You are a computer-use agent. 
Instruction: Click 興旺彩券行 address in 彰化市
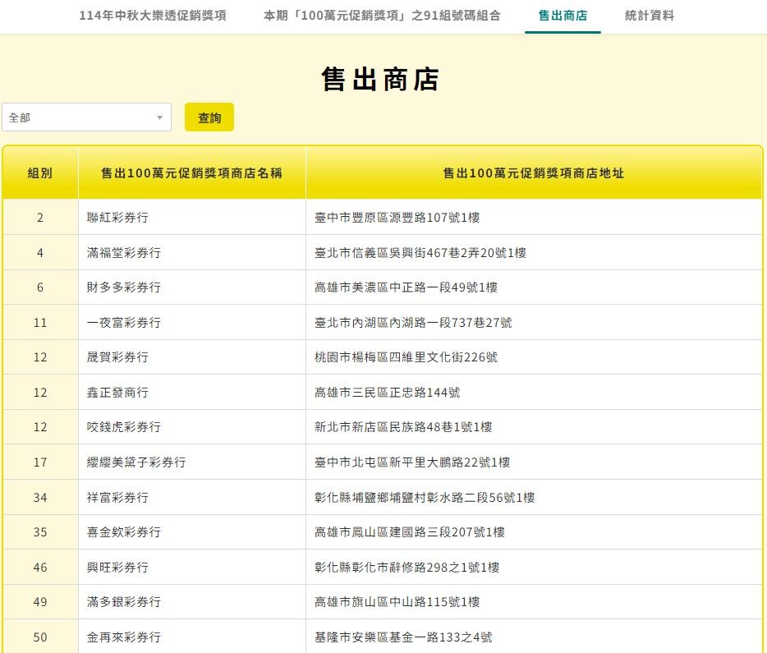(406, 568)
